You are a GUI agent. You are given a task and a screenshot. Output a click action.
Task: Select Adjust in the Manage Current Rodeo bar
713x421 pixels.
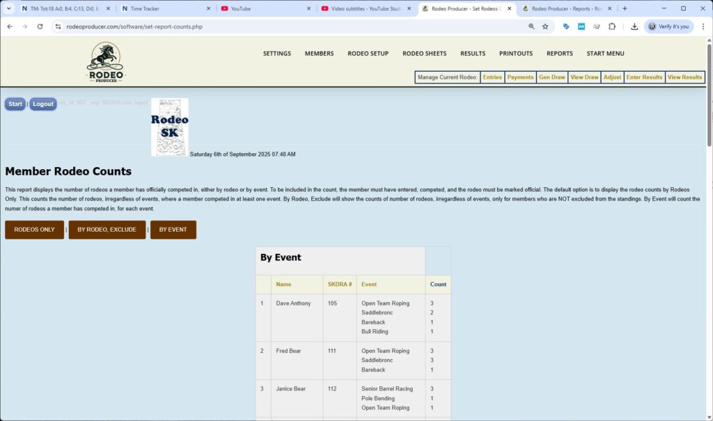[612, 77]
